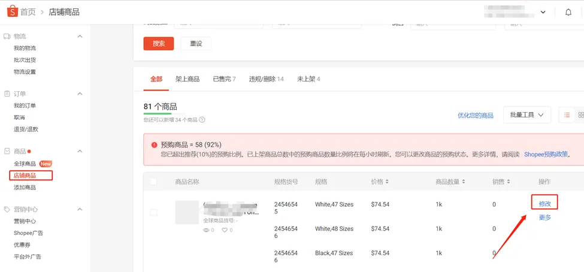Switch to grid view icon
Screen dimensions: 584x272
coord(580,115)
